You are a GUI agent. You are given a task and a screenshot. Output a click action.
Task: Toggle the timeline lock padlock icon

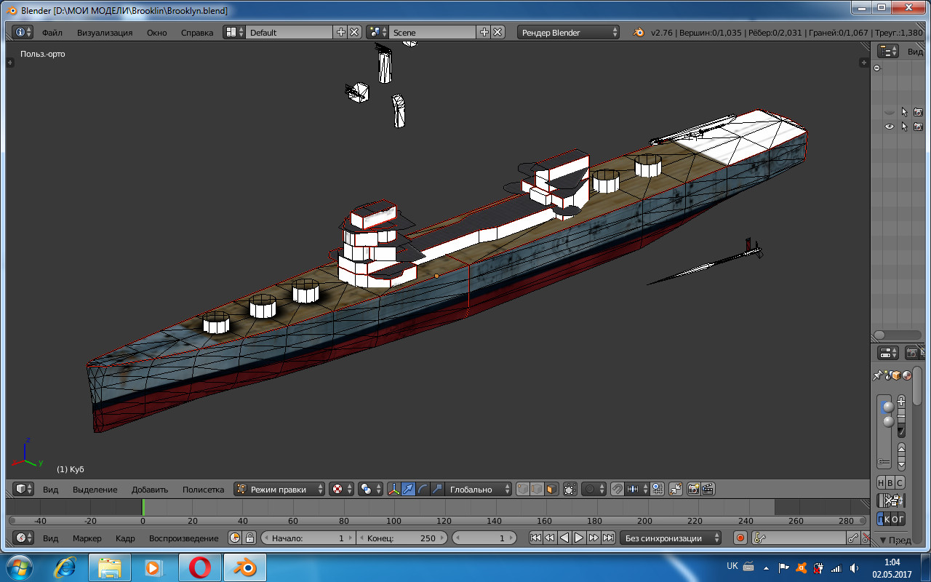click(x=249, y=538)
